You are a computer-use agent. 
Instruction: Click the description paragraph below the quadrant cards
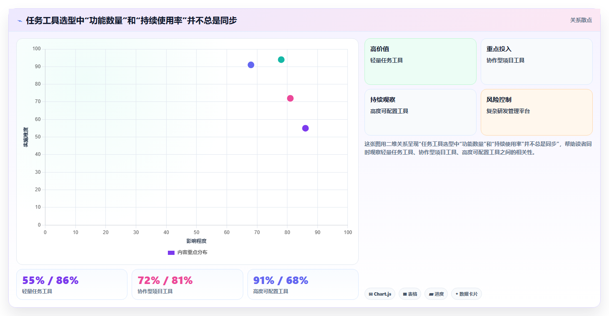tap(478, 148)
